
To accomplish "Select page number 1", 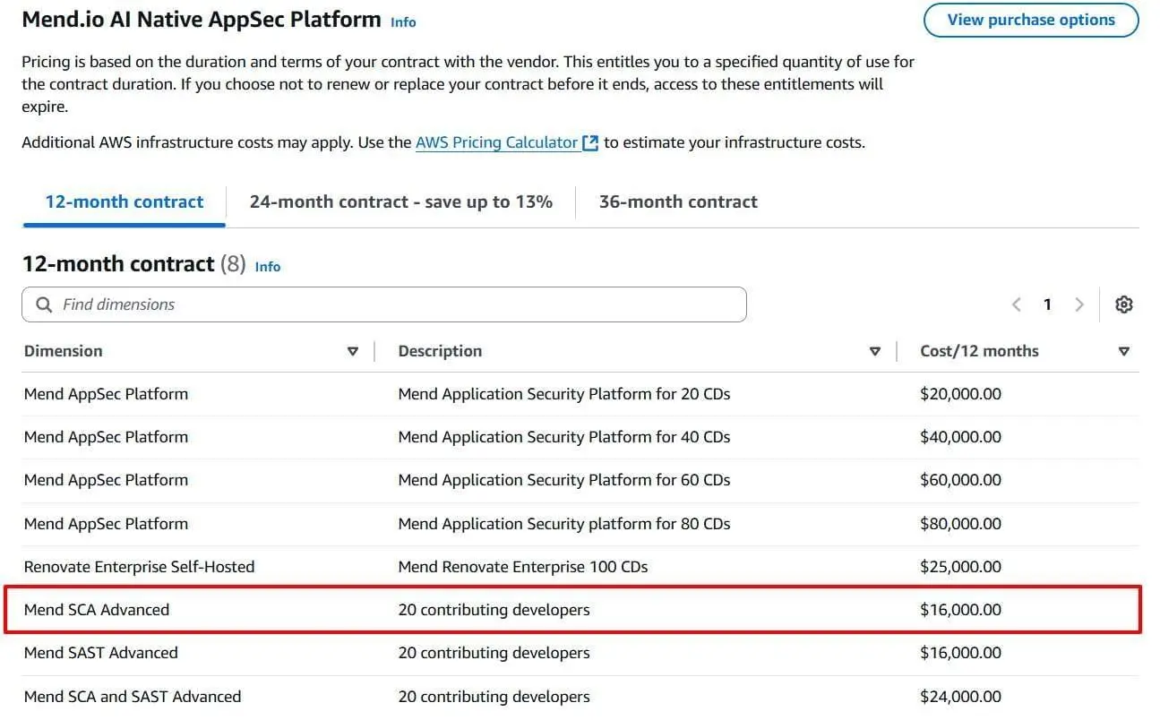I will 1047,304.
